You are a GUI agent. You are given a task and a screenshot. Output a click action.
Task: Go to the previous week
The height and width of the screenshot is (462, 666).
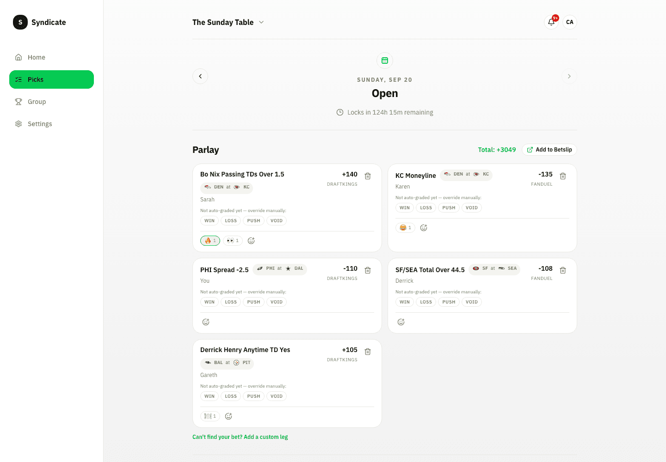pos(200,76)
